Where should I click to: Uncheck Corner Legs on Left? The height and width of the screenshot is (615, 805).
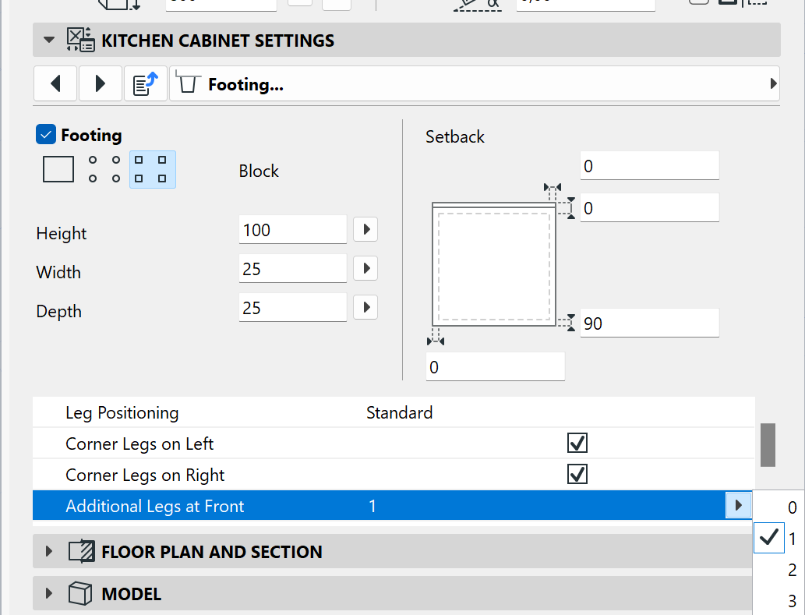[x=577, y=443]
